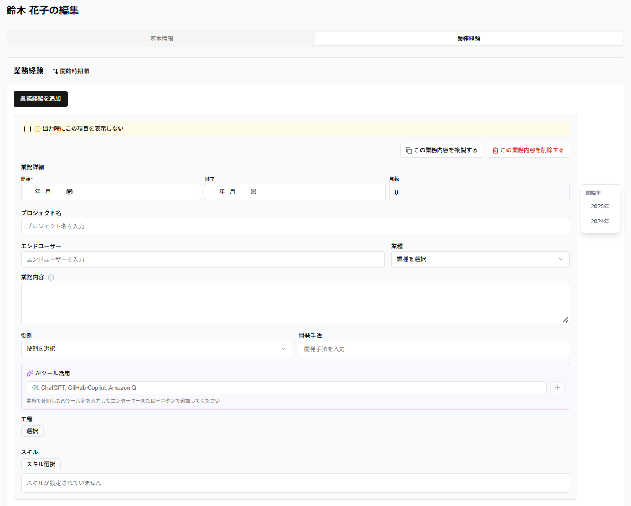This screenshot has width=631, height=506.
Task: Click the 業務内容 info icon
Action: (51, 277)
